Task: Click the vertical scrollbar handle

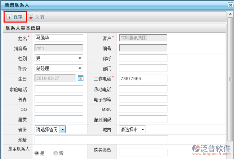Action: (x=230, y=79)
